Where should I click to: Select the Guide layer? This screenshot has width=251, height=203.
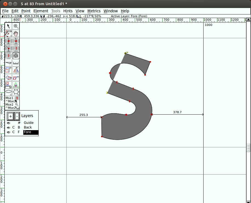click(29, 123)
